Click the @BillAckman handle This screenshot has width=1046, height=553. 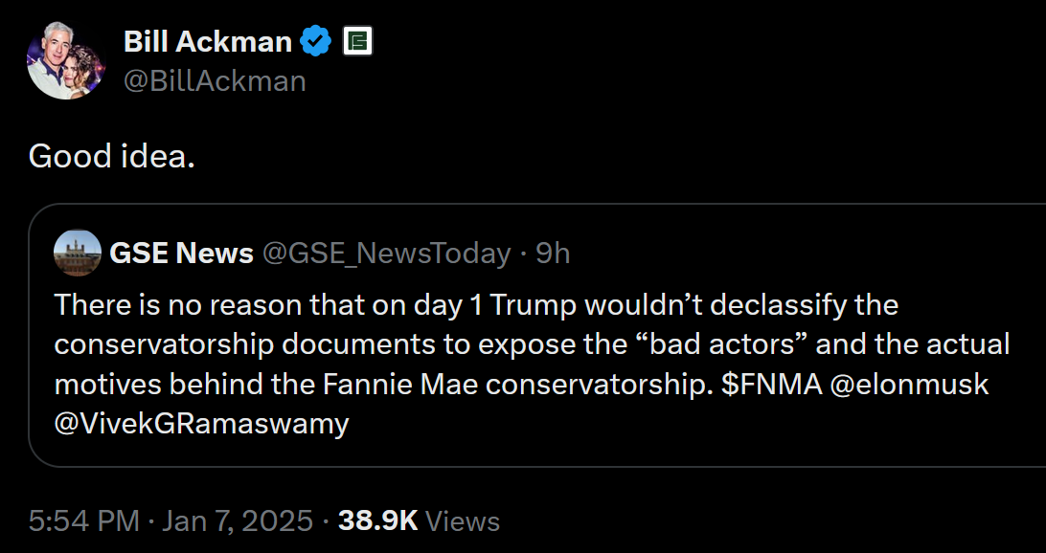coord(215,80)
